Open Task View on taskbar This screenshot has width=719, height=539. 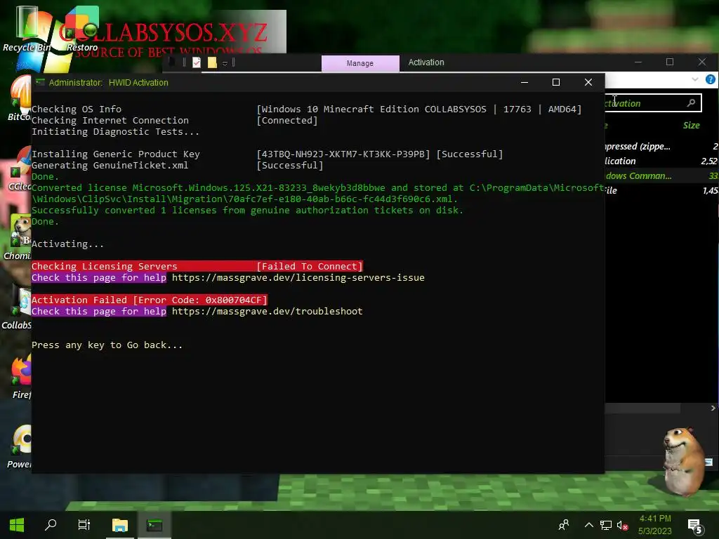(x=84, y=525)
